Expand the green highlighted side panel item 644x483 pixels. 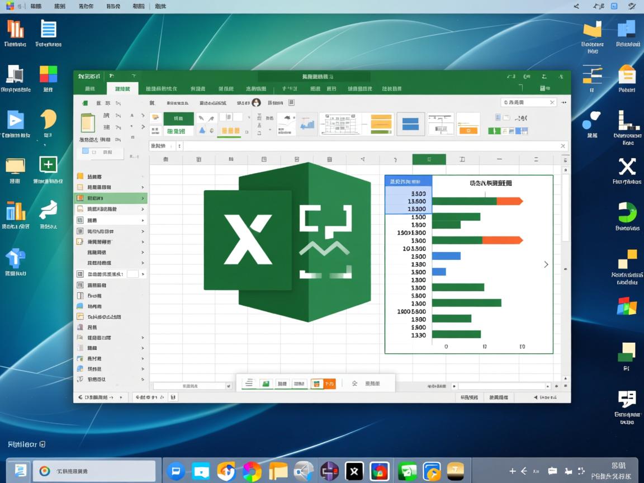coord(143,198)
